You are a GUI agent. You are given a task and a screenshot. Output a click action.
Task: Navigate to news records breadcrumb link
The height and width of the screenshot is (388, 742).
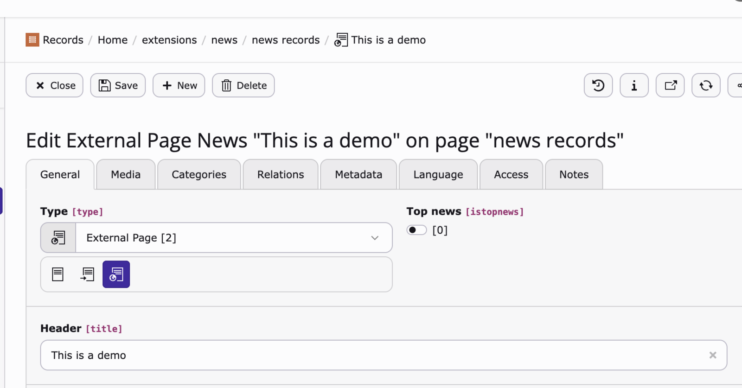[286, 40]
